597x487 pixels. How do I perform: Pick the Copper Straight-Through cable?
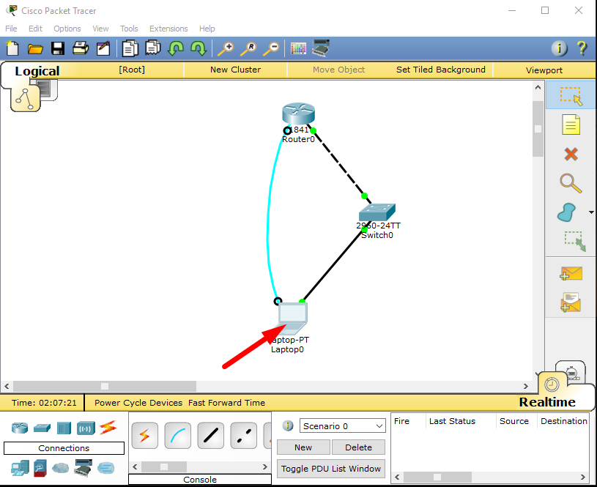click(210, 435)
